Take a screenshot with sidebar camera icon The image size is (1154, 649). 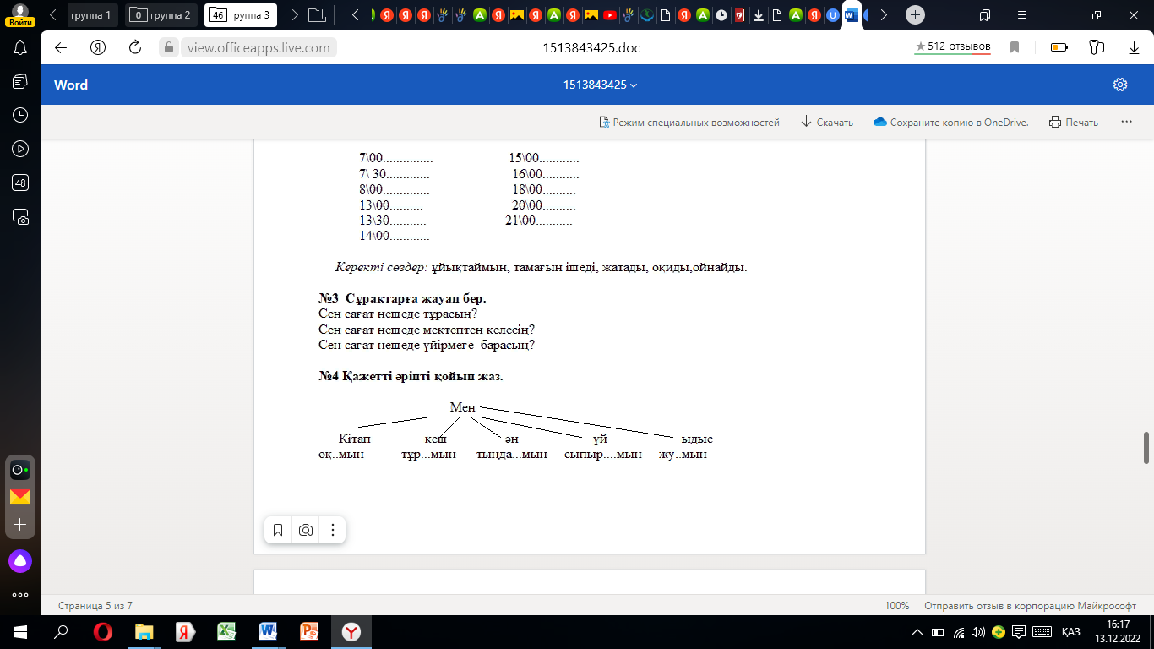coord(20,216)
